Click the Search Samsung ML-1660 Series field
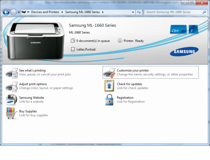Screen dimensions: 210x160 (x=176, y=12)
